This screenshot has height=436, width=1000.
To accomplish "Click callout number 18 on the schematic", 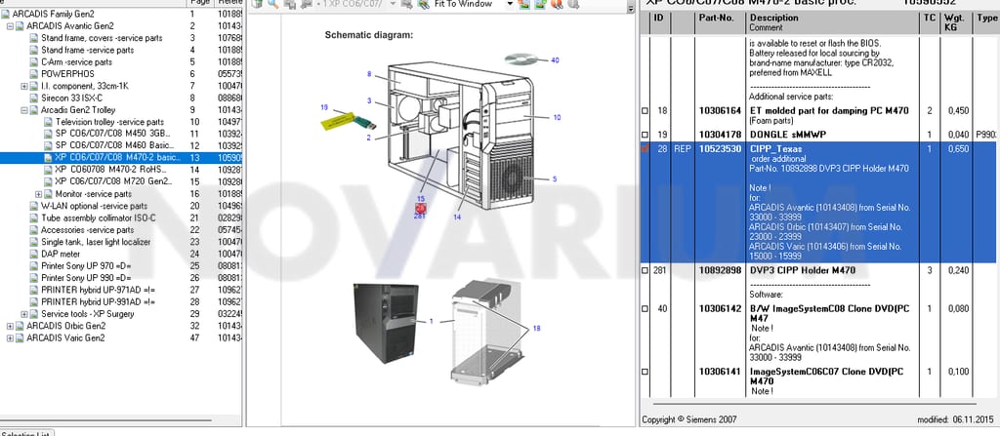I will [x=536, y=328].
